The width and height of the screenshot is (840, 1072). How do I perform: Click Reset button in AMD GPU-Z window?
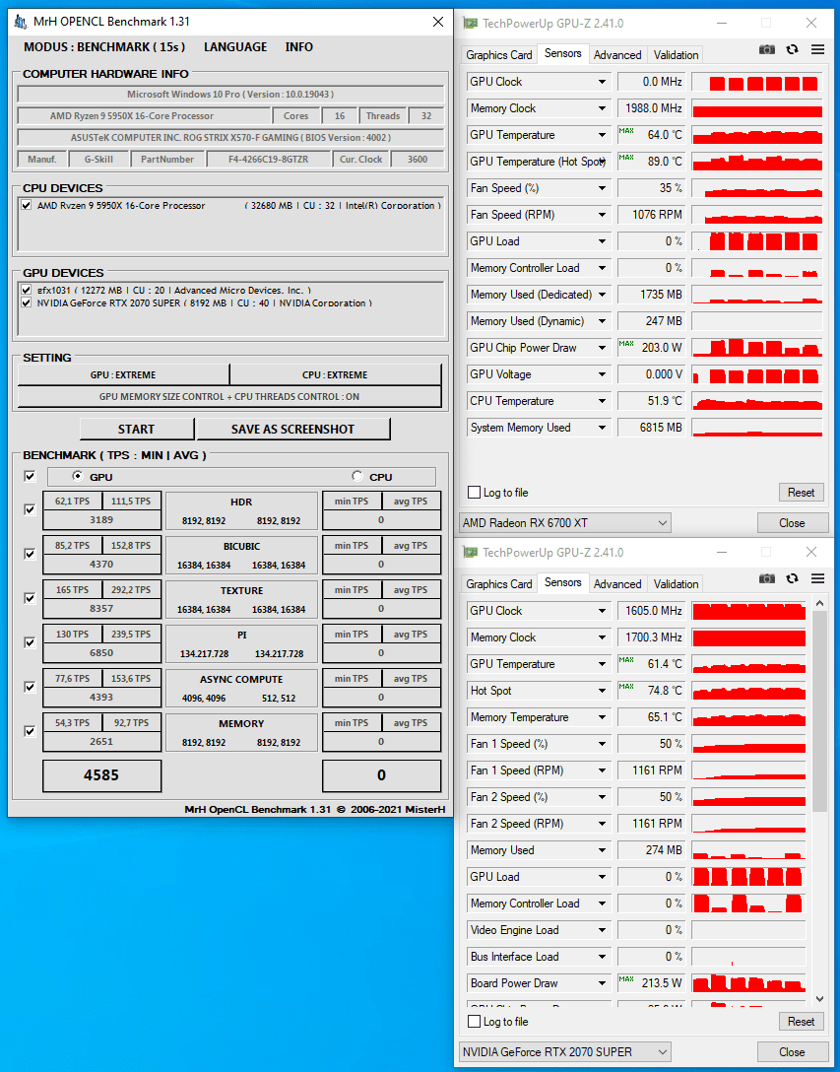click(801, 493)
